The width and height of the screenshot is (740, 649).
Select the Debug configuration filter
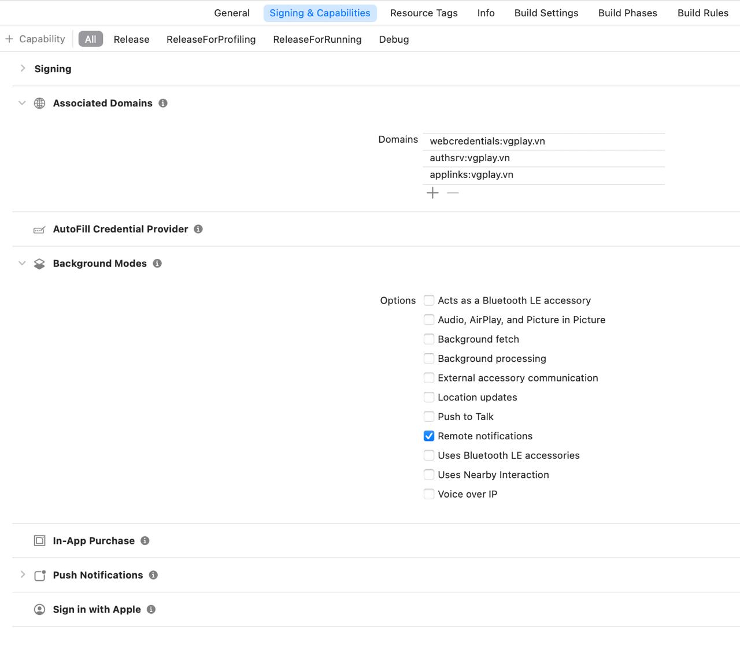click(394, 39)
